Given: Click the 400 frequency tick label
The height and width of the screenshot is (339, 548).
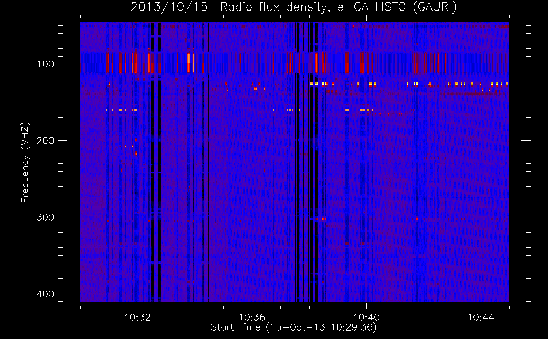Looking at the screenshot, I should click(45, 294).
